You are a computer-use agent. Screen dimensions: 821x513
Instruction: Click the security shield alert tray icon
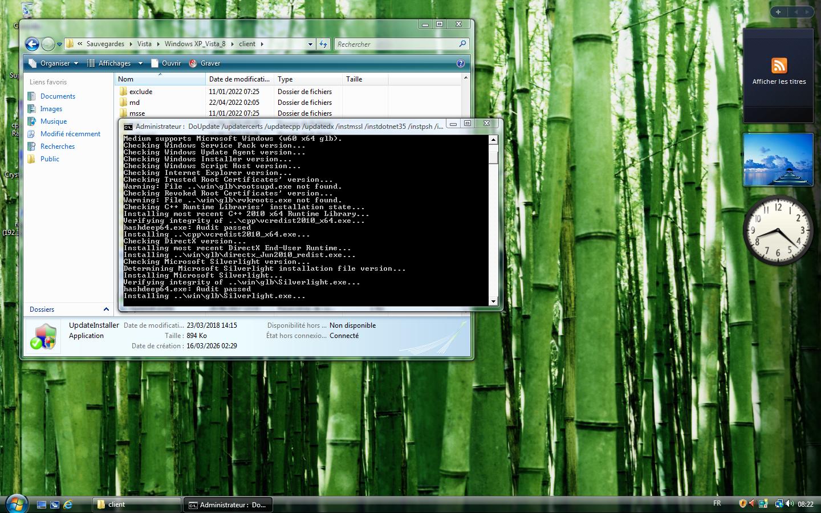742,504
